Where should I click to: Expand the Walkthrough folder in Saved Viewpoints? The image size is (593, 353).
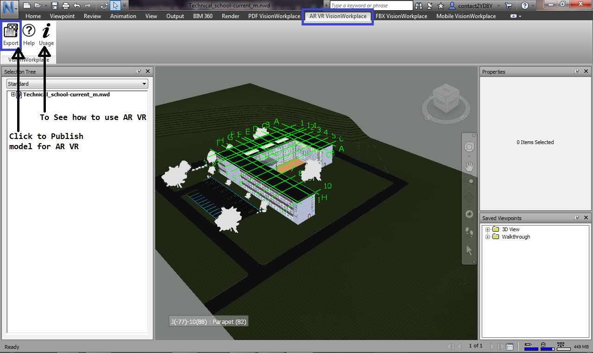(x=487, y=237)
